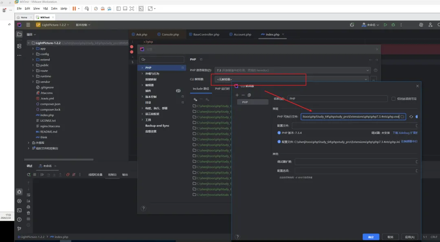
Task: Click the remove interpreter minus icon
Action: pyautogui.click(x=243, y=95)
